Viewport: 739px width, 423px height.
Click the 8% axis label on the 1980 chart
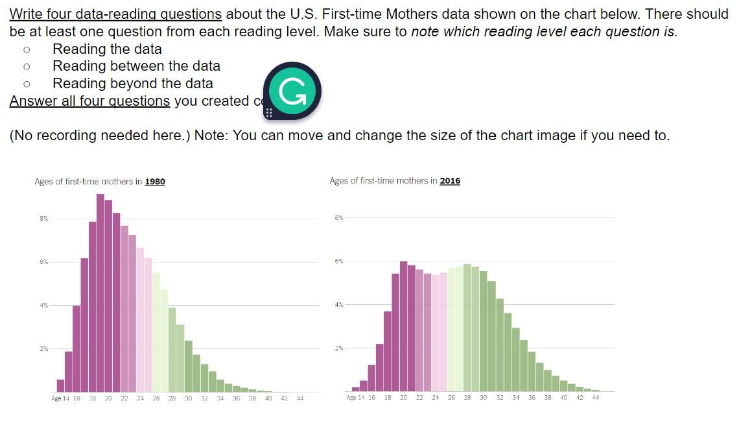pos(43,218)
